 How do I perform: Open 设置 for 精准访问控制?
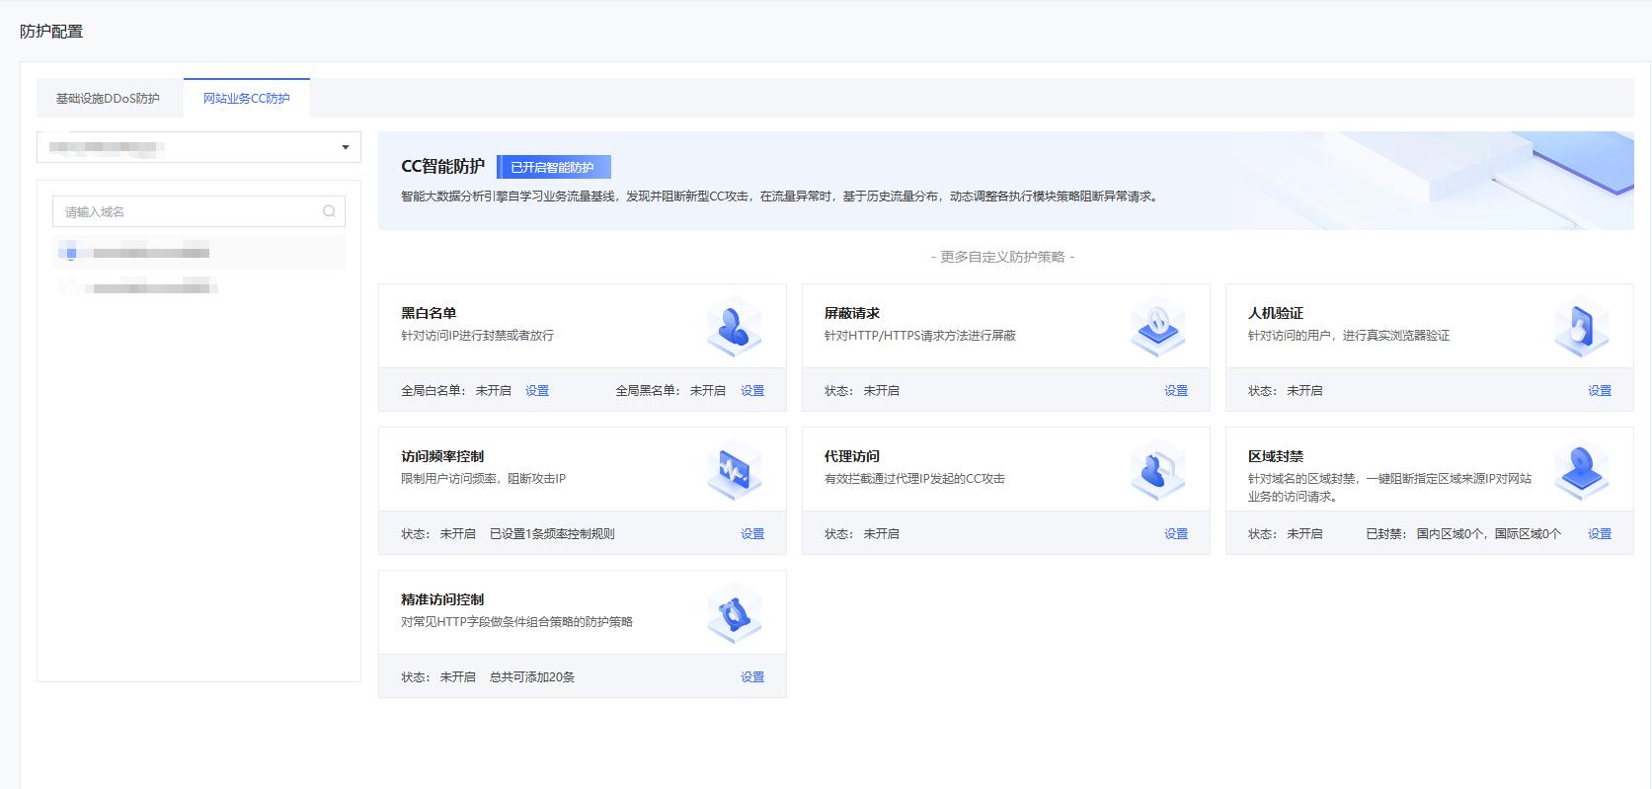click(x=752, y=677)
